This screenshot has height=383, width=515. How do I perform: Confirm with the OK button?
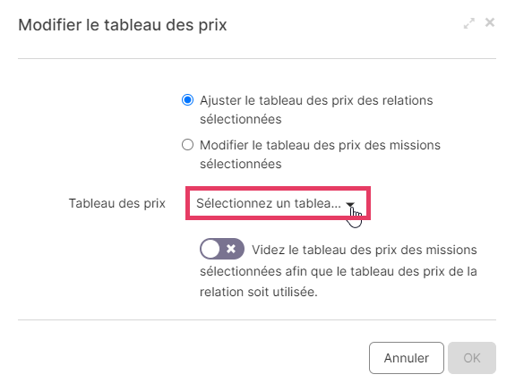(x=472, y=358)
